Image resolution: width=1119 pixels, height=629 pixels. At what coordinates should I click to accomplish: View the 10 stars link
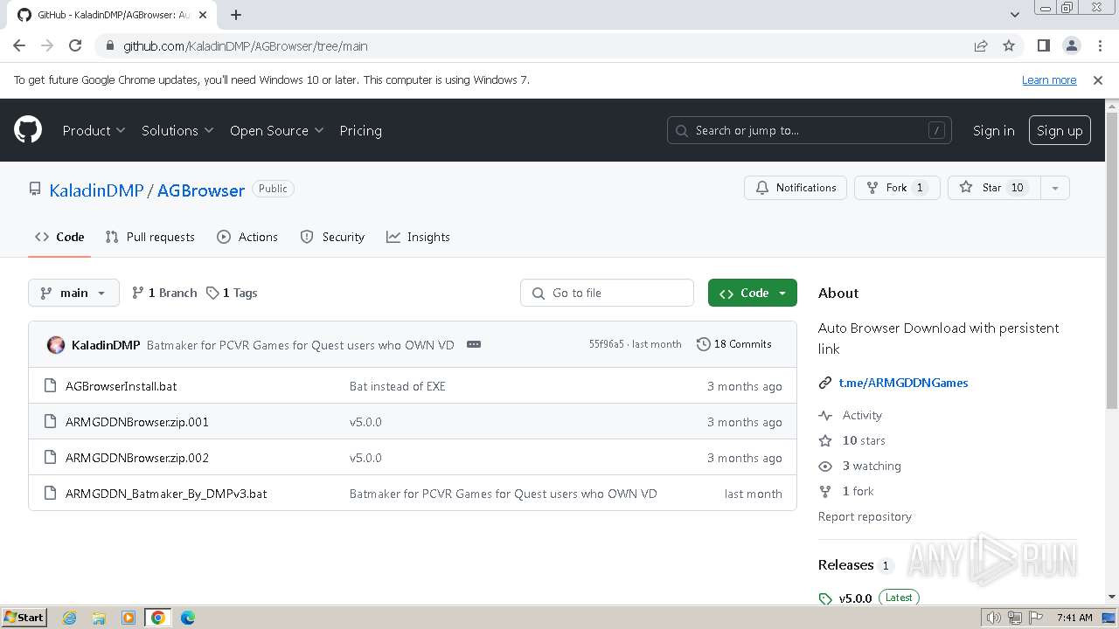pos(864,440)
